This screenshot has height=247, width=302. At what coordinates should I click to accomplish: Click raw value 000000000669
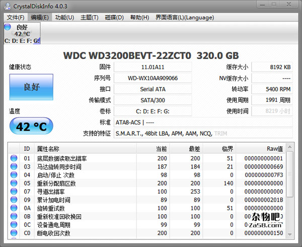(x=264, y=166)
